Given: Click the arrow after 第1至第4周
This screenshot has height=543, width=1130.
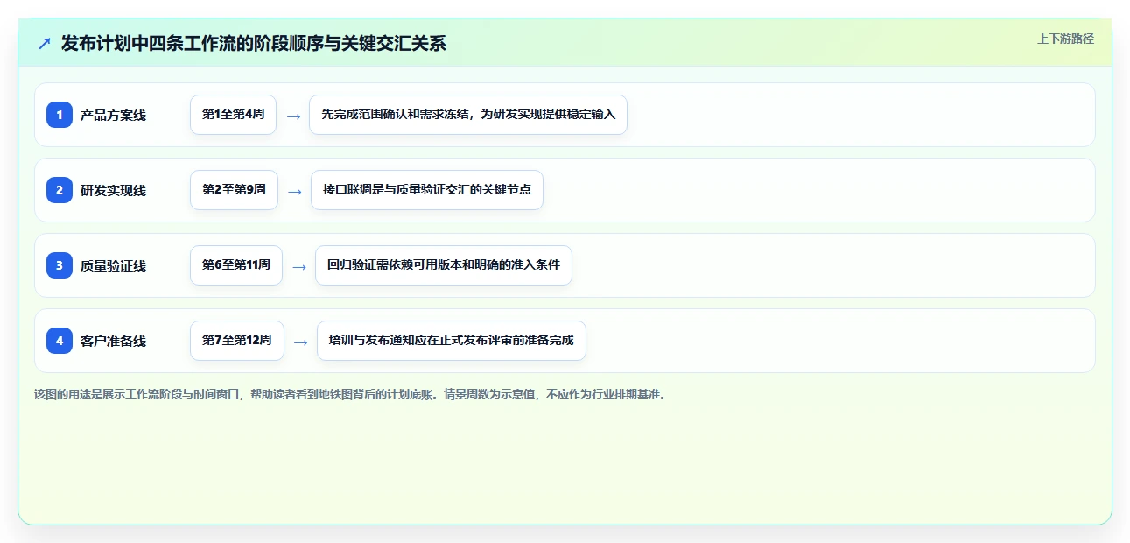Looking at the screenshot, I should pos(293,116).
